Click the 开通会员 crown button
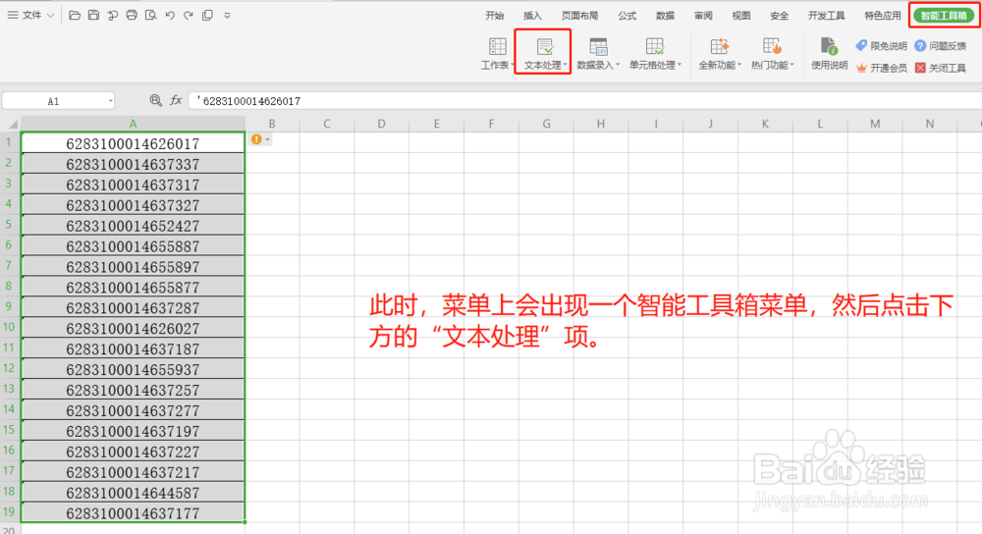 tap(881, 68)
